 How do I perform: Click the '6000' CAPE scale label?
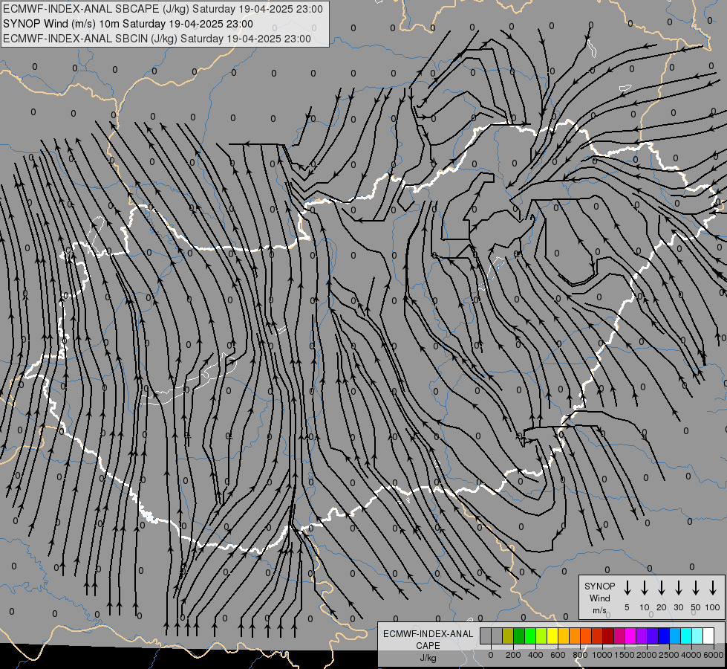click(714, 655)
